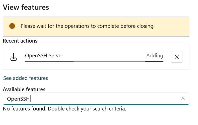This screenshot has width=198, height=125.
Task: Click the View features page heading
Action: pyautogui.click(x=26, y=7)
